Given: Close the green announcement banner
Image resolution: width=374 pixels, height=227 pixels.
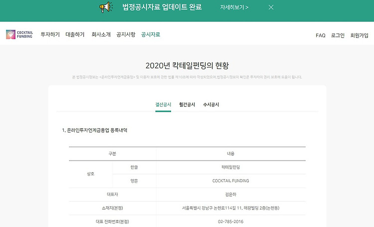Looking at the screenshot, I should tap(271, 7).
